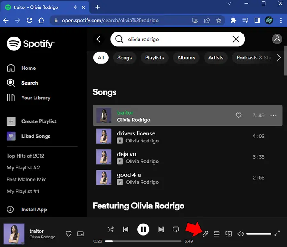Toggle repeat mode
Viewport: 287px width, 247px height.
176,229
